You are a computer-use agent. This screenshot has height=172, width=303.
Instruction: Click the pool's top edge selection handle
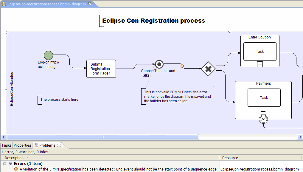coord(229,32)
